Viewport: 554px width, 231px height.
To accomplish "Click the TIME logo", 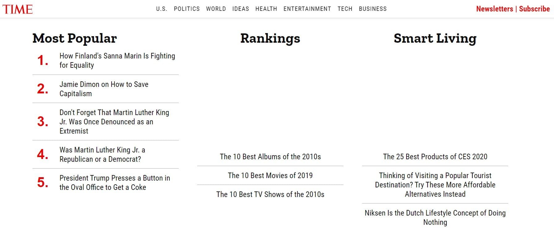I will [x=18, y=9].
